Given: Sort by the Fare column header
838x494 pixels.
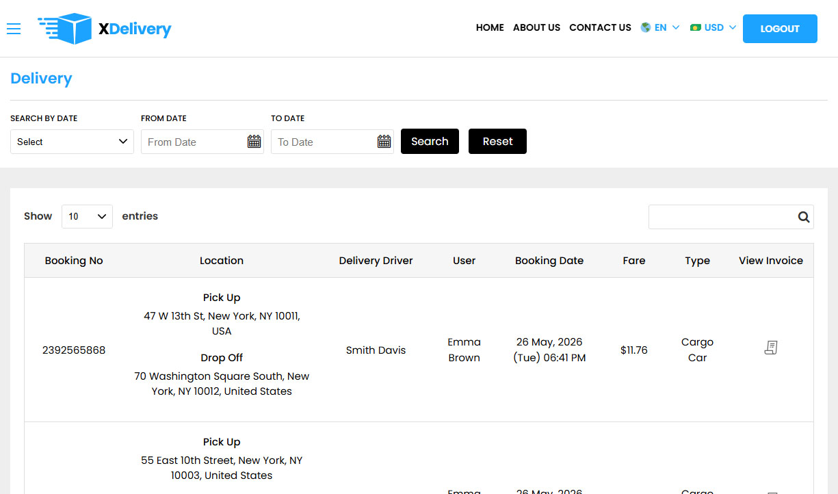Looking at the screenshot, I should 634,261.
